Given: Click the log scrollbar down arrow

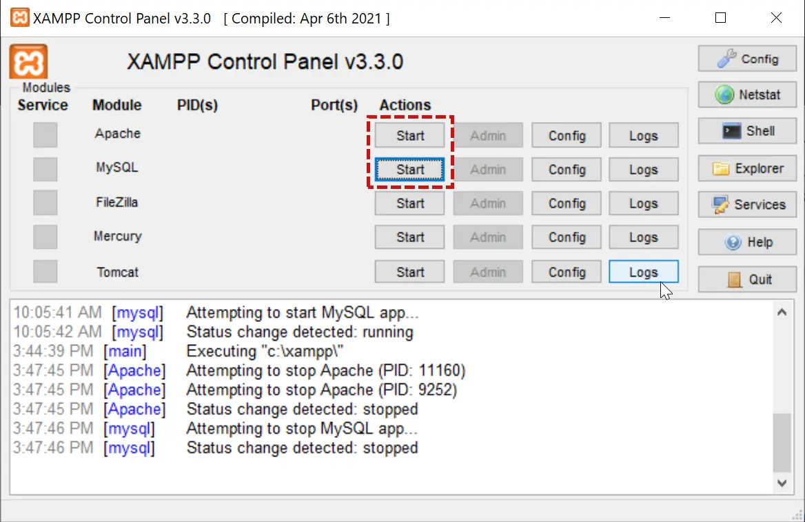Looking at the screenshot, I should pyautogui.click(x=782, y=483).
